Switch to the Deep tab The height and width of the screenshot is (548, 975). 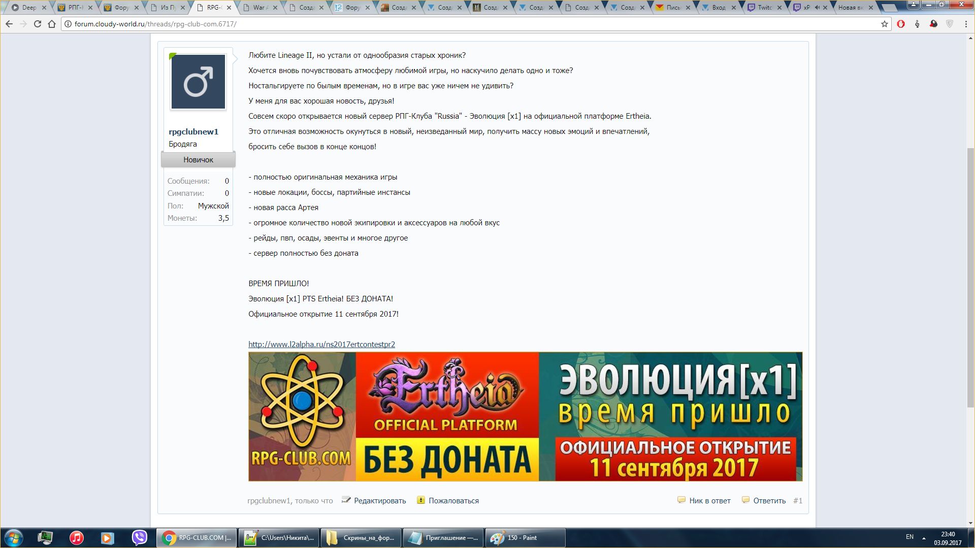(x=29, y=8)
